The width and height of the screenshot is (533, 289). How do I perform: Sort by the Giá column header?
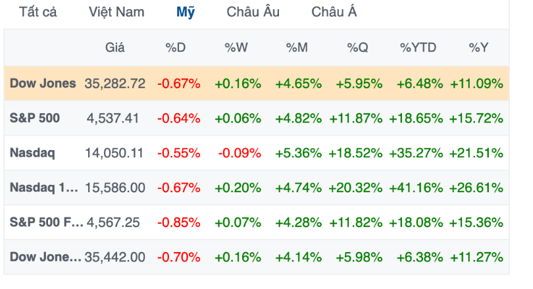(x=114, y=47)
